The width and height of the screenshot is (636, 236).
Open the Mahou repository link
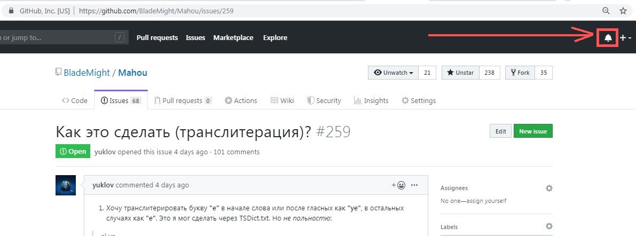[132, 73]
